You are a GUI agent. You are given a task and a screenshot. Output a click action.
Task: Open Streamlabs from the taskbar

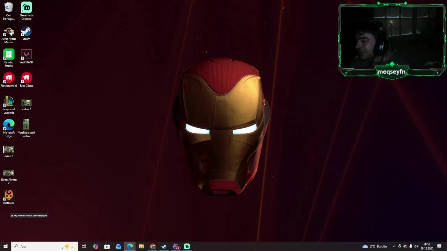point(187,246)
